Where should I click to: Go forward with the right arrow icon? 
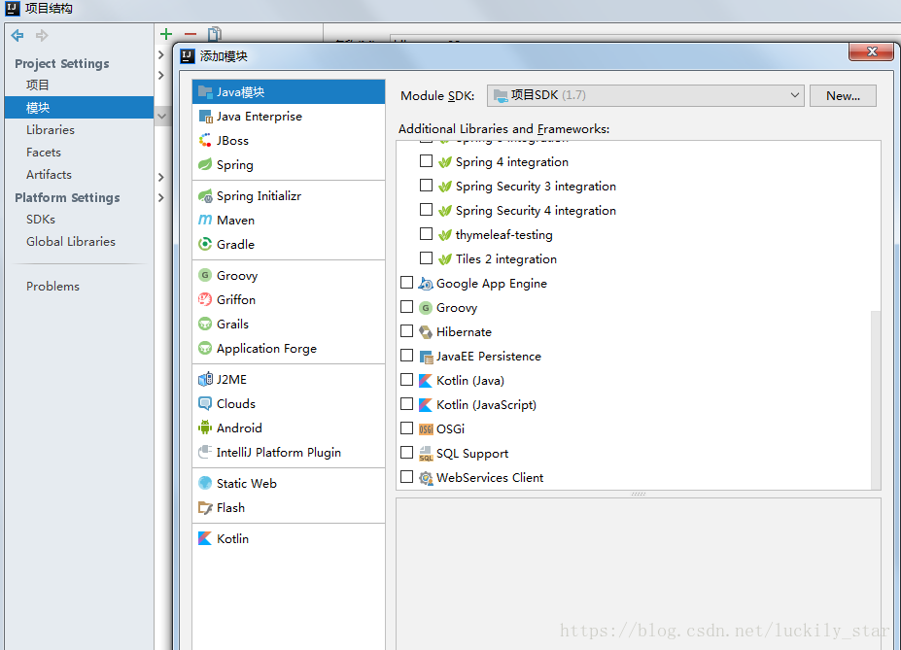pyautogui.click(x=42, y=36)
